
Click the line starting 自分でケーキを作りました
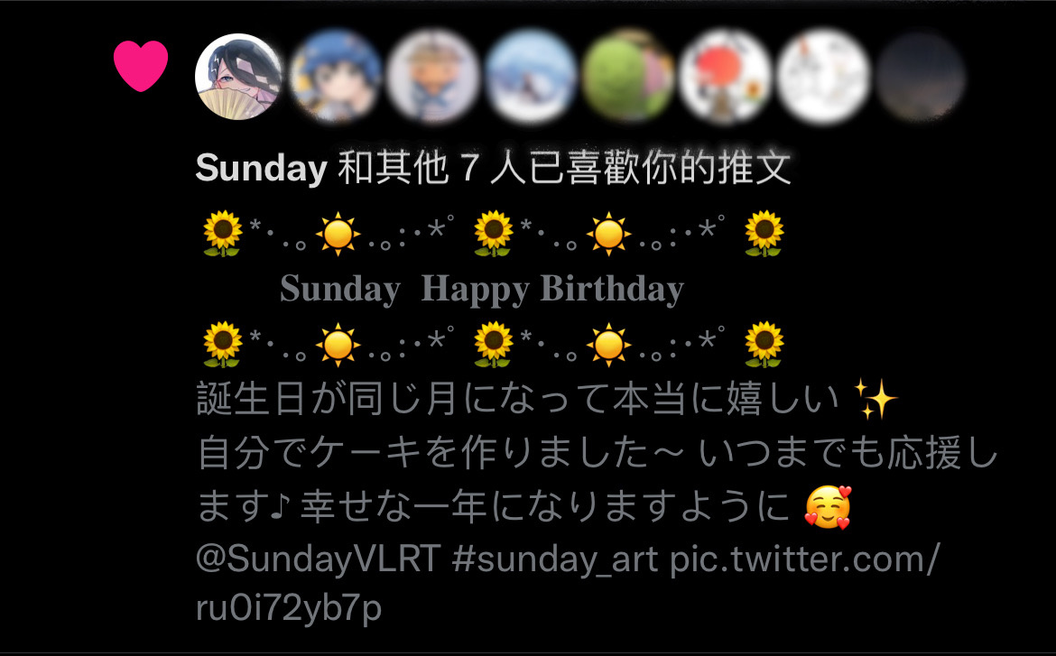[x=597, y=452]
